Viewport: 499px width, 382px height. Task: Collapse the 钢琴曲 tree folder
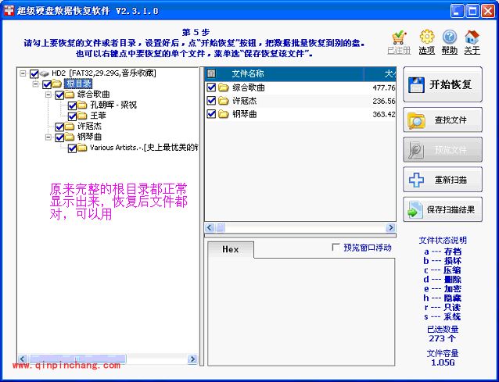pyautogui.click(x=48, y=137)
